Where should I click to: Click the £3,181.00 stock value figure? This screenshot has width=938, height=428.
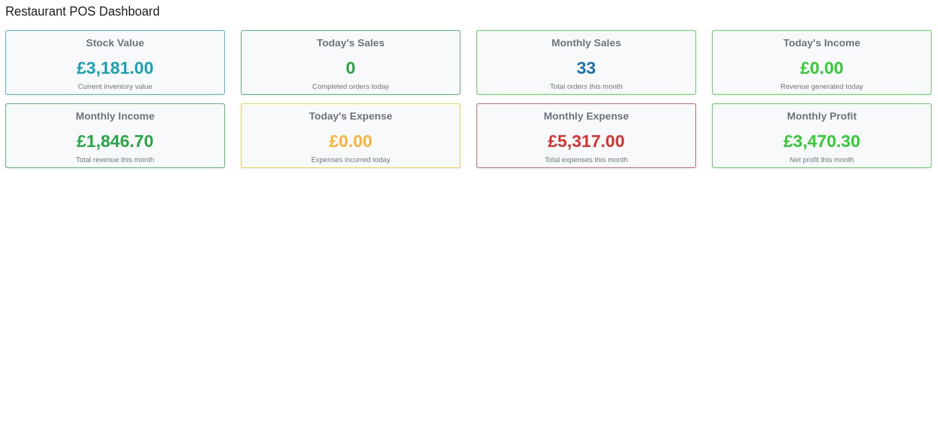coord(115,68)
